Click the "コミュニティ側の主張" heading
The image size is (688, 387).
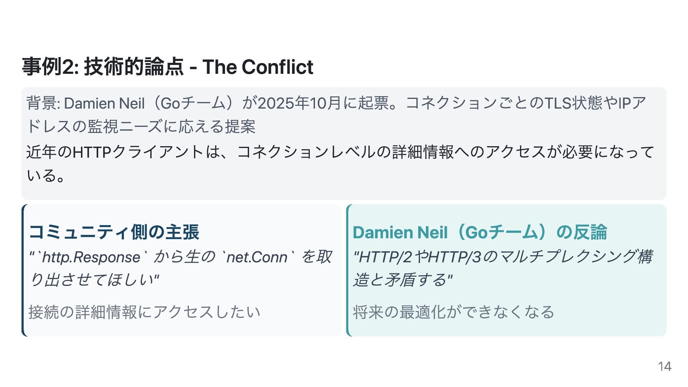click(114, 232)
